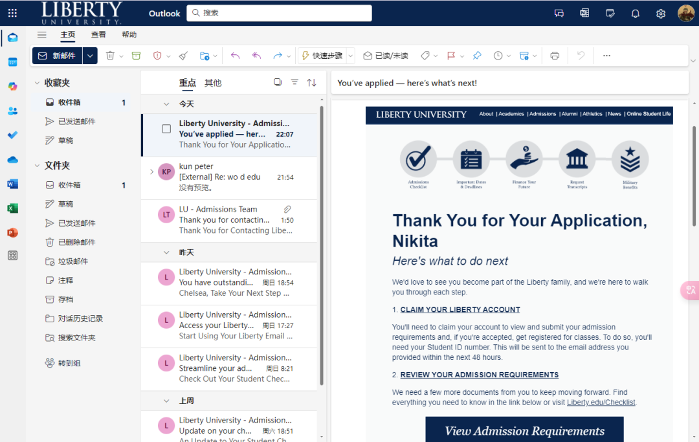Open the Calendar app in sidebar

click(12, 62)
